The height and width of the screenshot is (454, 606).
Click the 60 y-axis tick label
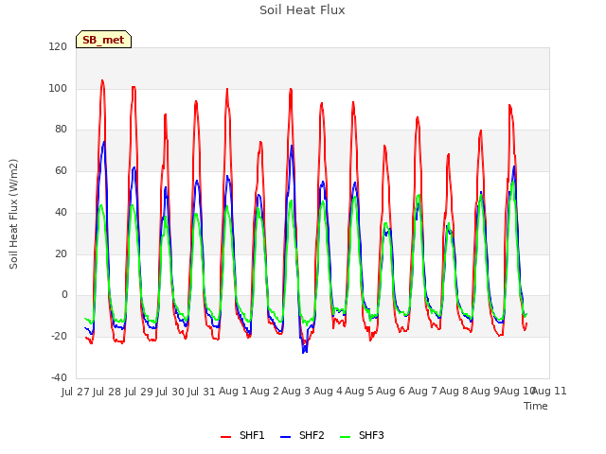pyautogui.click(x=61, y=170)
